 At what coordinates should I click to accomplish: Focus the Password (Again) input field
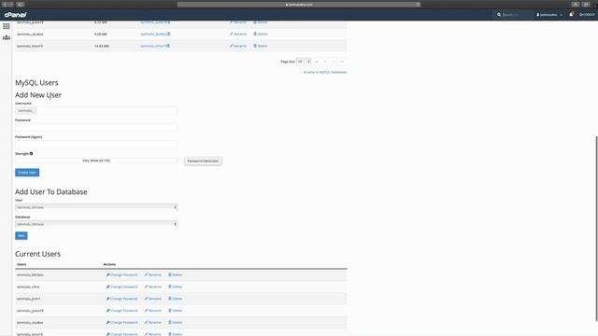(96, 144)
